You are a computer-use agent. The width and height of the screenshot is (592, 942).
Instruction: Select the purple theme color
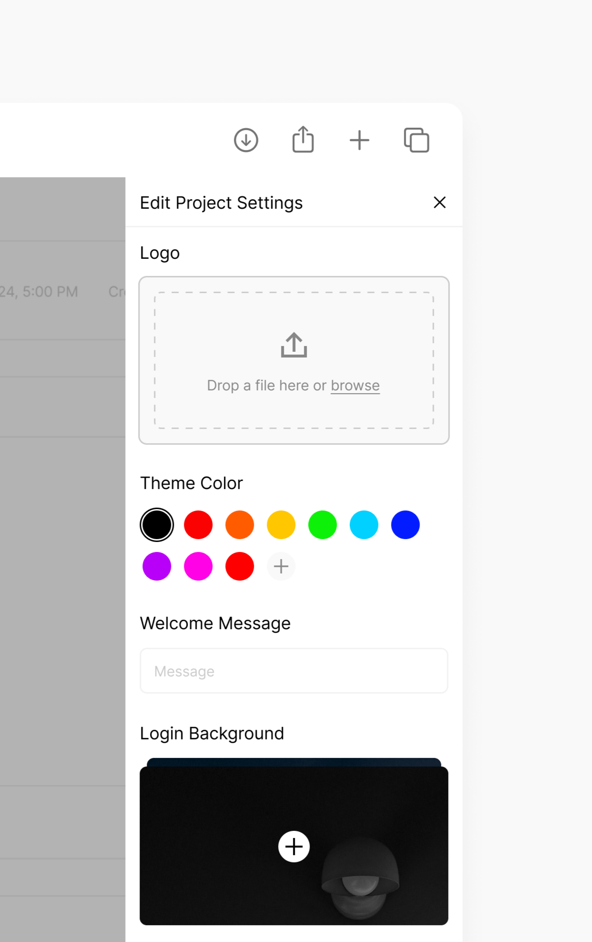(x=157, y=566)
